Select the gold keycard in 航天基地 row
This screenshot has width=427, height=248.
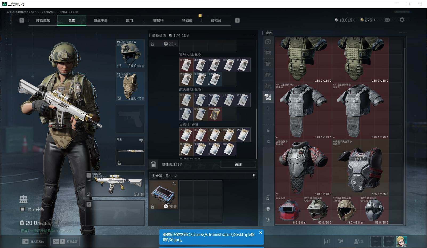[x=215, y=114]
